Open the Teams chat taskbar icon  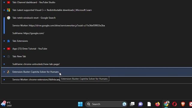(x=141, y=104)
